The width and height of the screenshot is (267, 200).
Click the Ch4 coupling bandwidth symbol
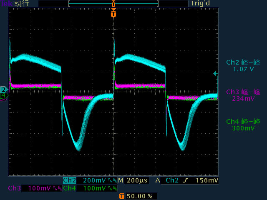coord(113,188)
